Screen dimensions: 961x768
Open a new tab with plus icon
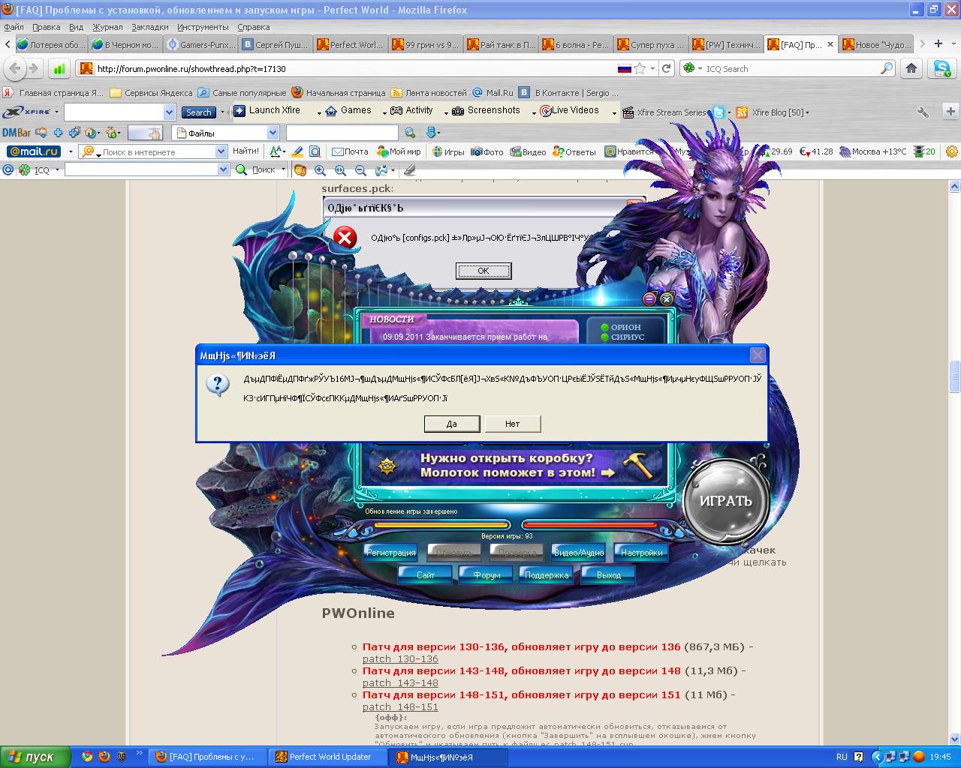pos(938,43)
